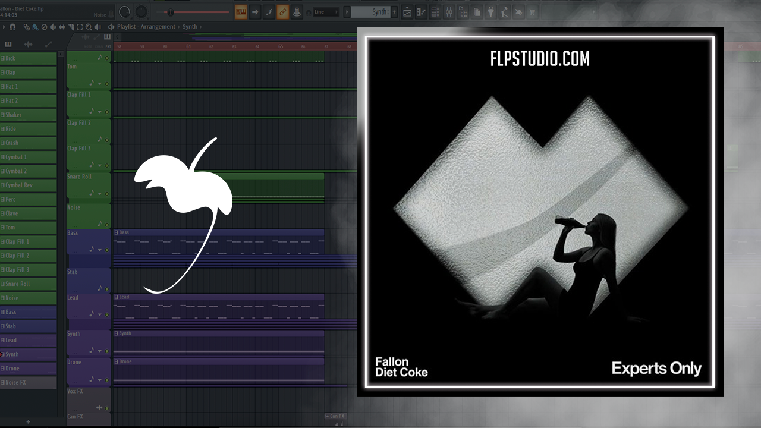The image size is (761, 428).
Task: Open the Line snap dropdown
Action: [326, 12]
